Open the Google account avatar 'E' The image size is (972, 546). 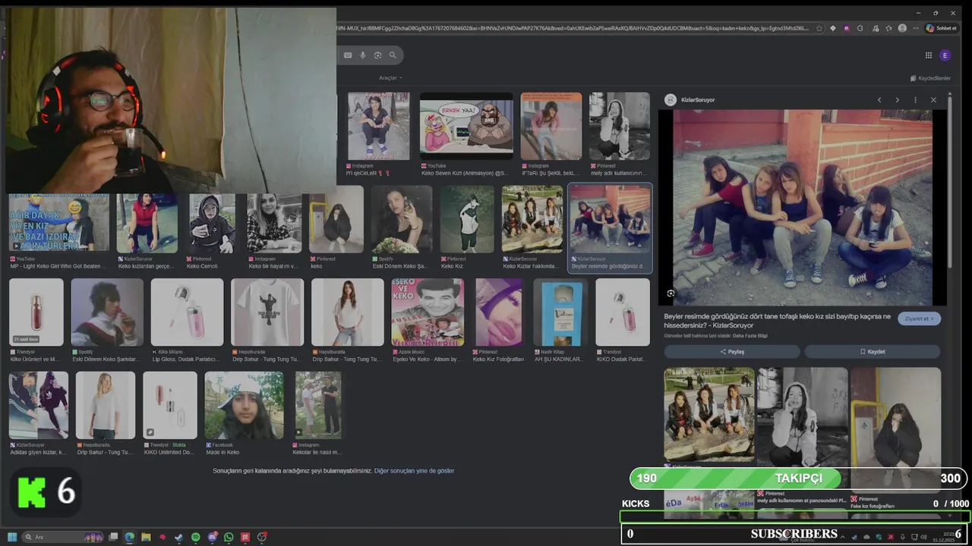coord(945,55)
